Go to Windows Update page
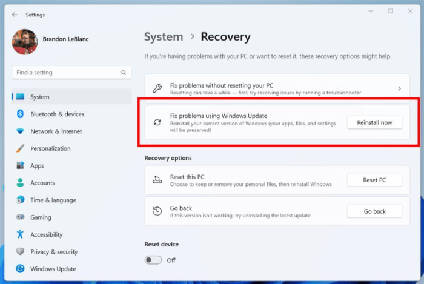Viewport: 424px width, 284px height. pos(53,269)
